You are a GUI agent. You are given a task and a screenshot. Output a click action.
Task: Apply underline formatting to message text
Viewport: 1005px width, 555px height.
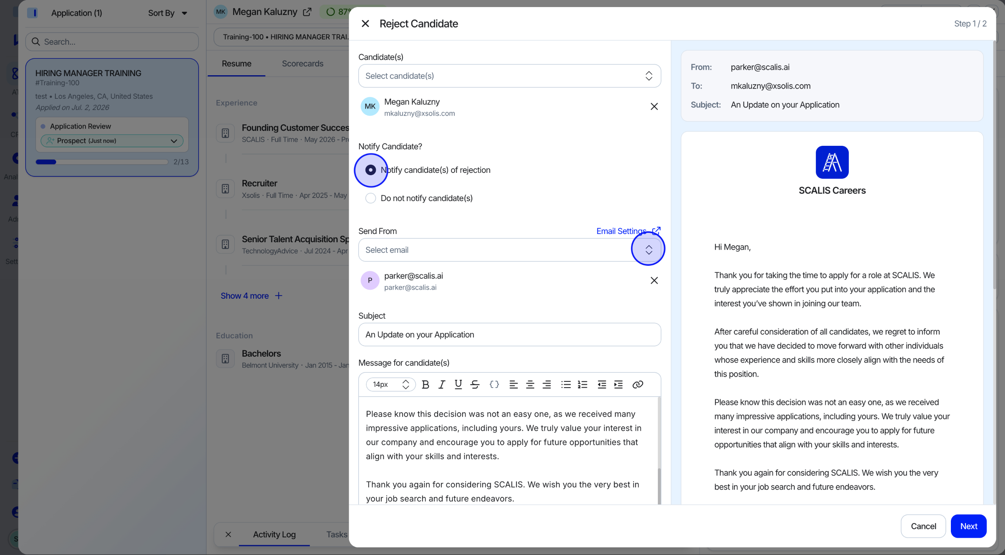(x=458, y=385)
